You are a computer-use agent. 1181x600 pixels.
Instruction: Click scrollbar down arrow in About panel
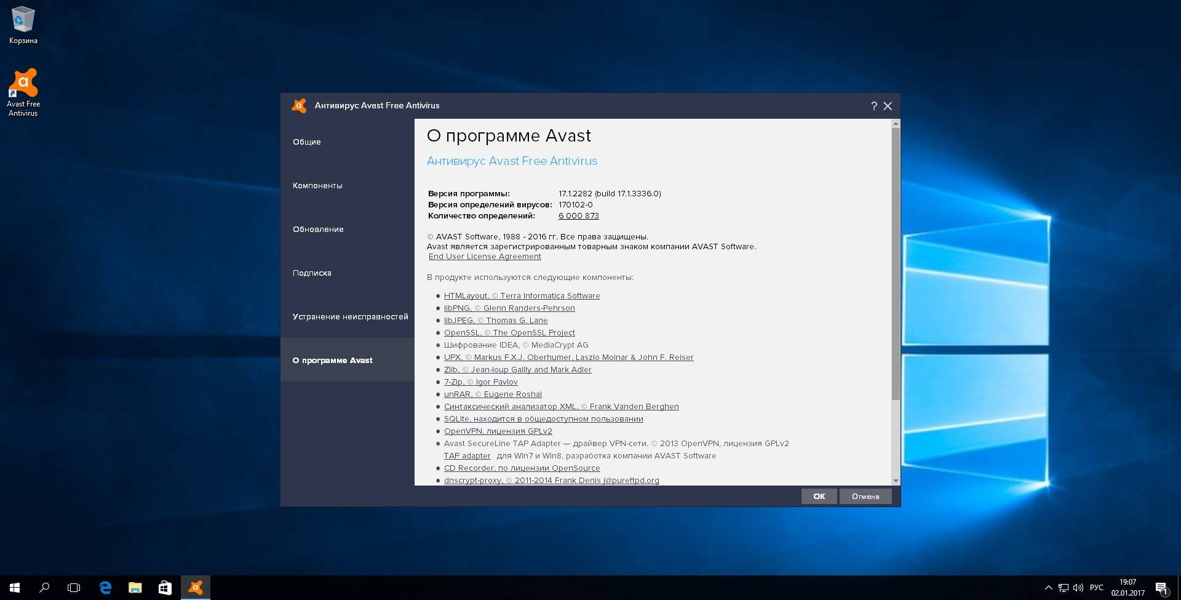896,481
